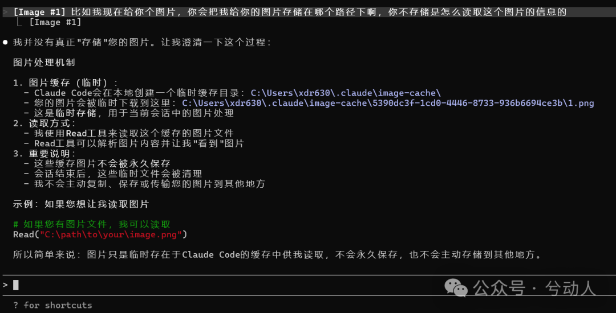The image size is (616, 313).
Task: Click the heading "图片处理机制"
Action: [44, 62]
